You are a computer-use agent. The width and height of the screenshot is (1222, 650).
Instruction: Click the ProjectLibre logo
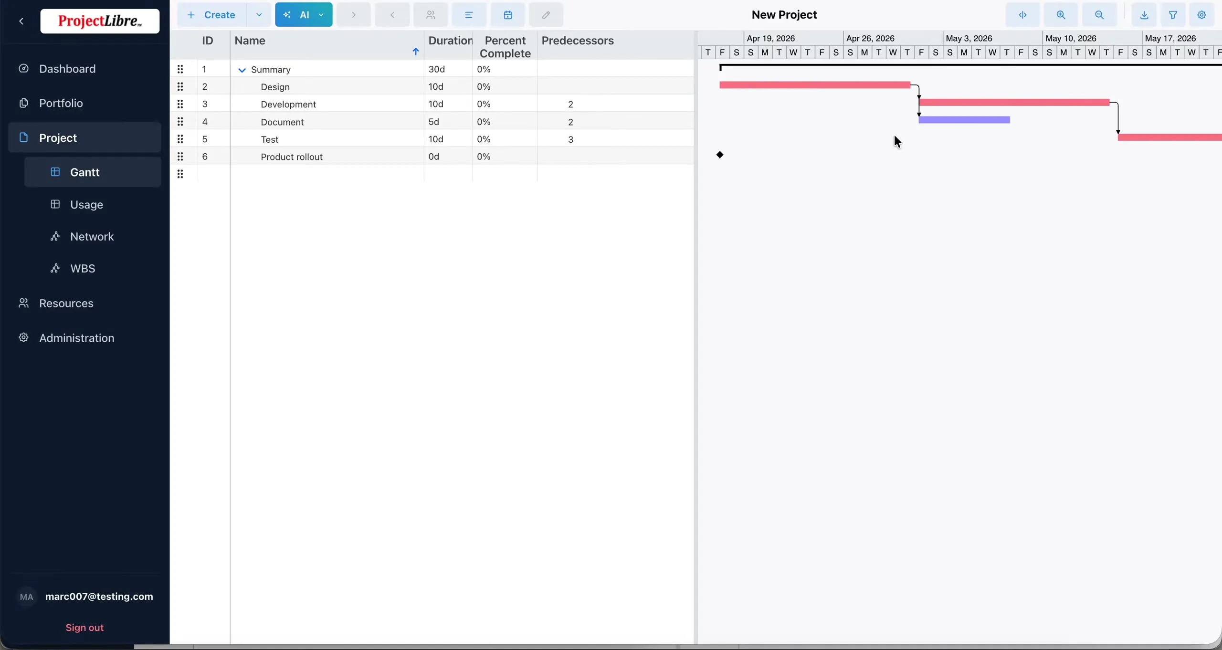pos(100,21)
